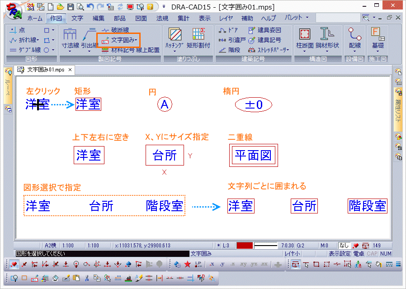Click the eraser icon in bottom toolbar
Image resolution: width=406 pixels, height=289 pixels.
[x=56, y=278]
